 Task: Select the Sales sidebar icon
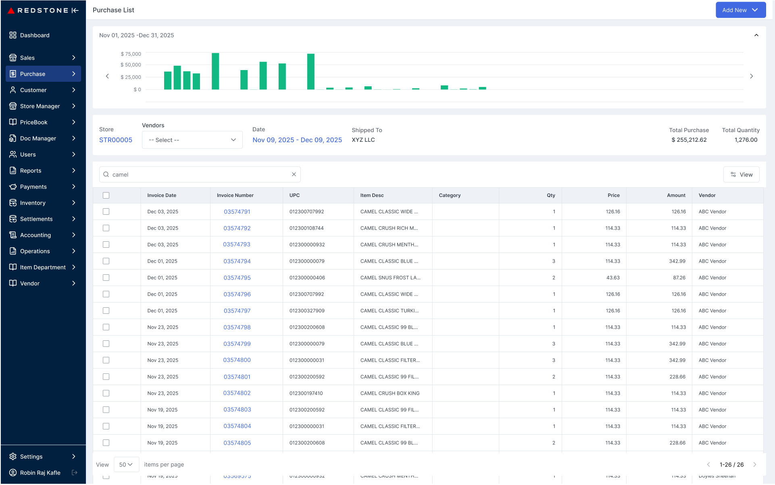(x=13, y=58)
